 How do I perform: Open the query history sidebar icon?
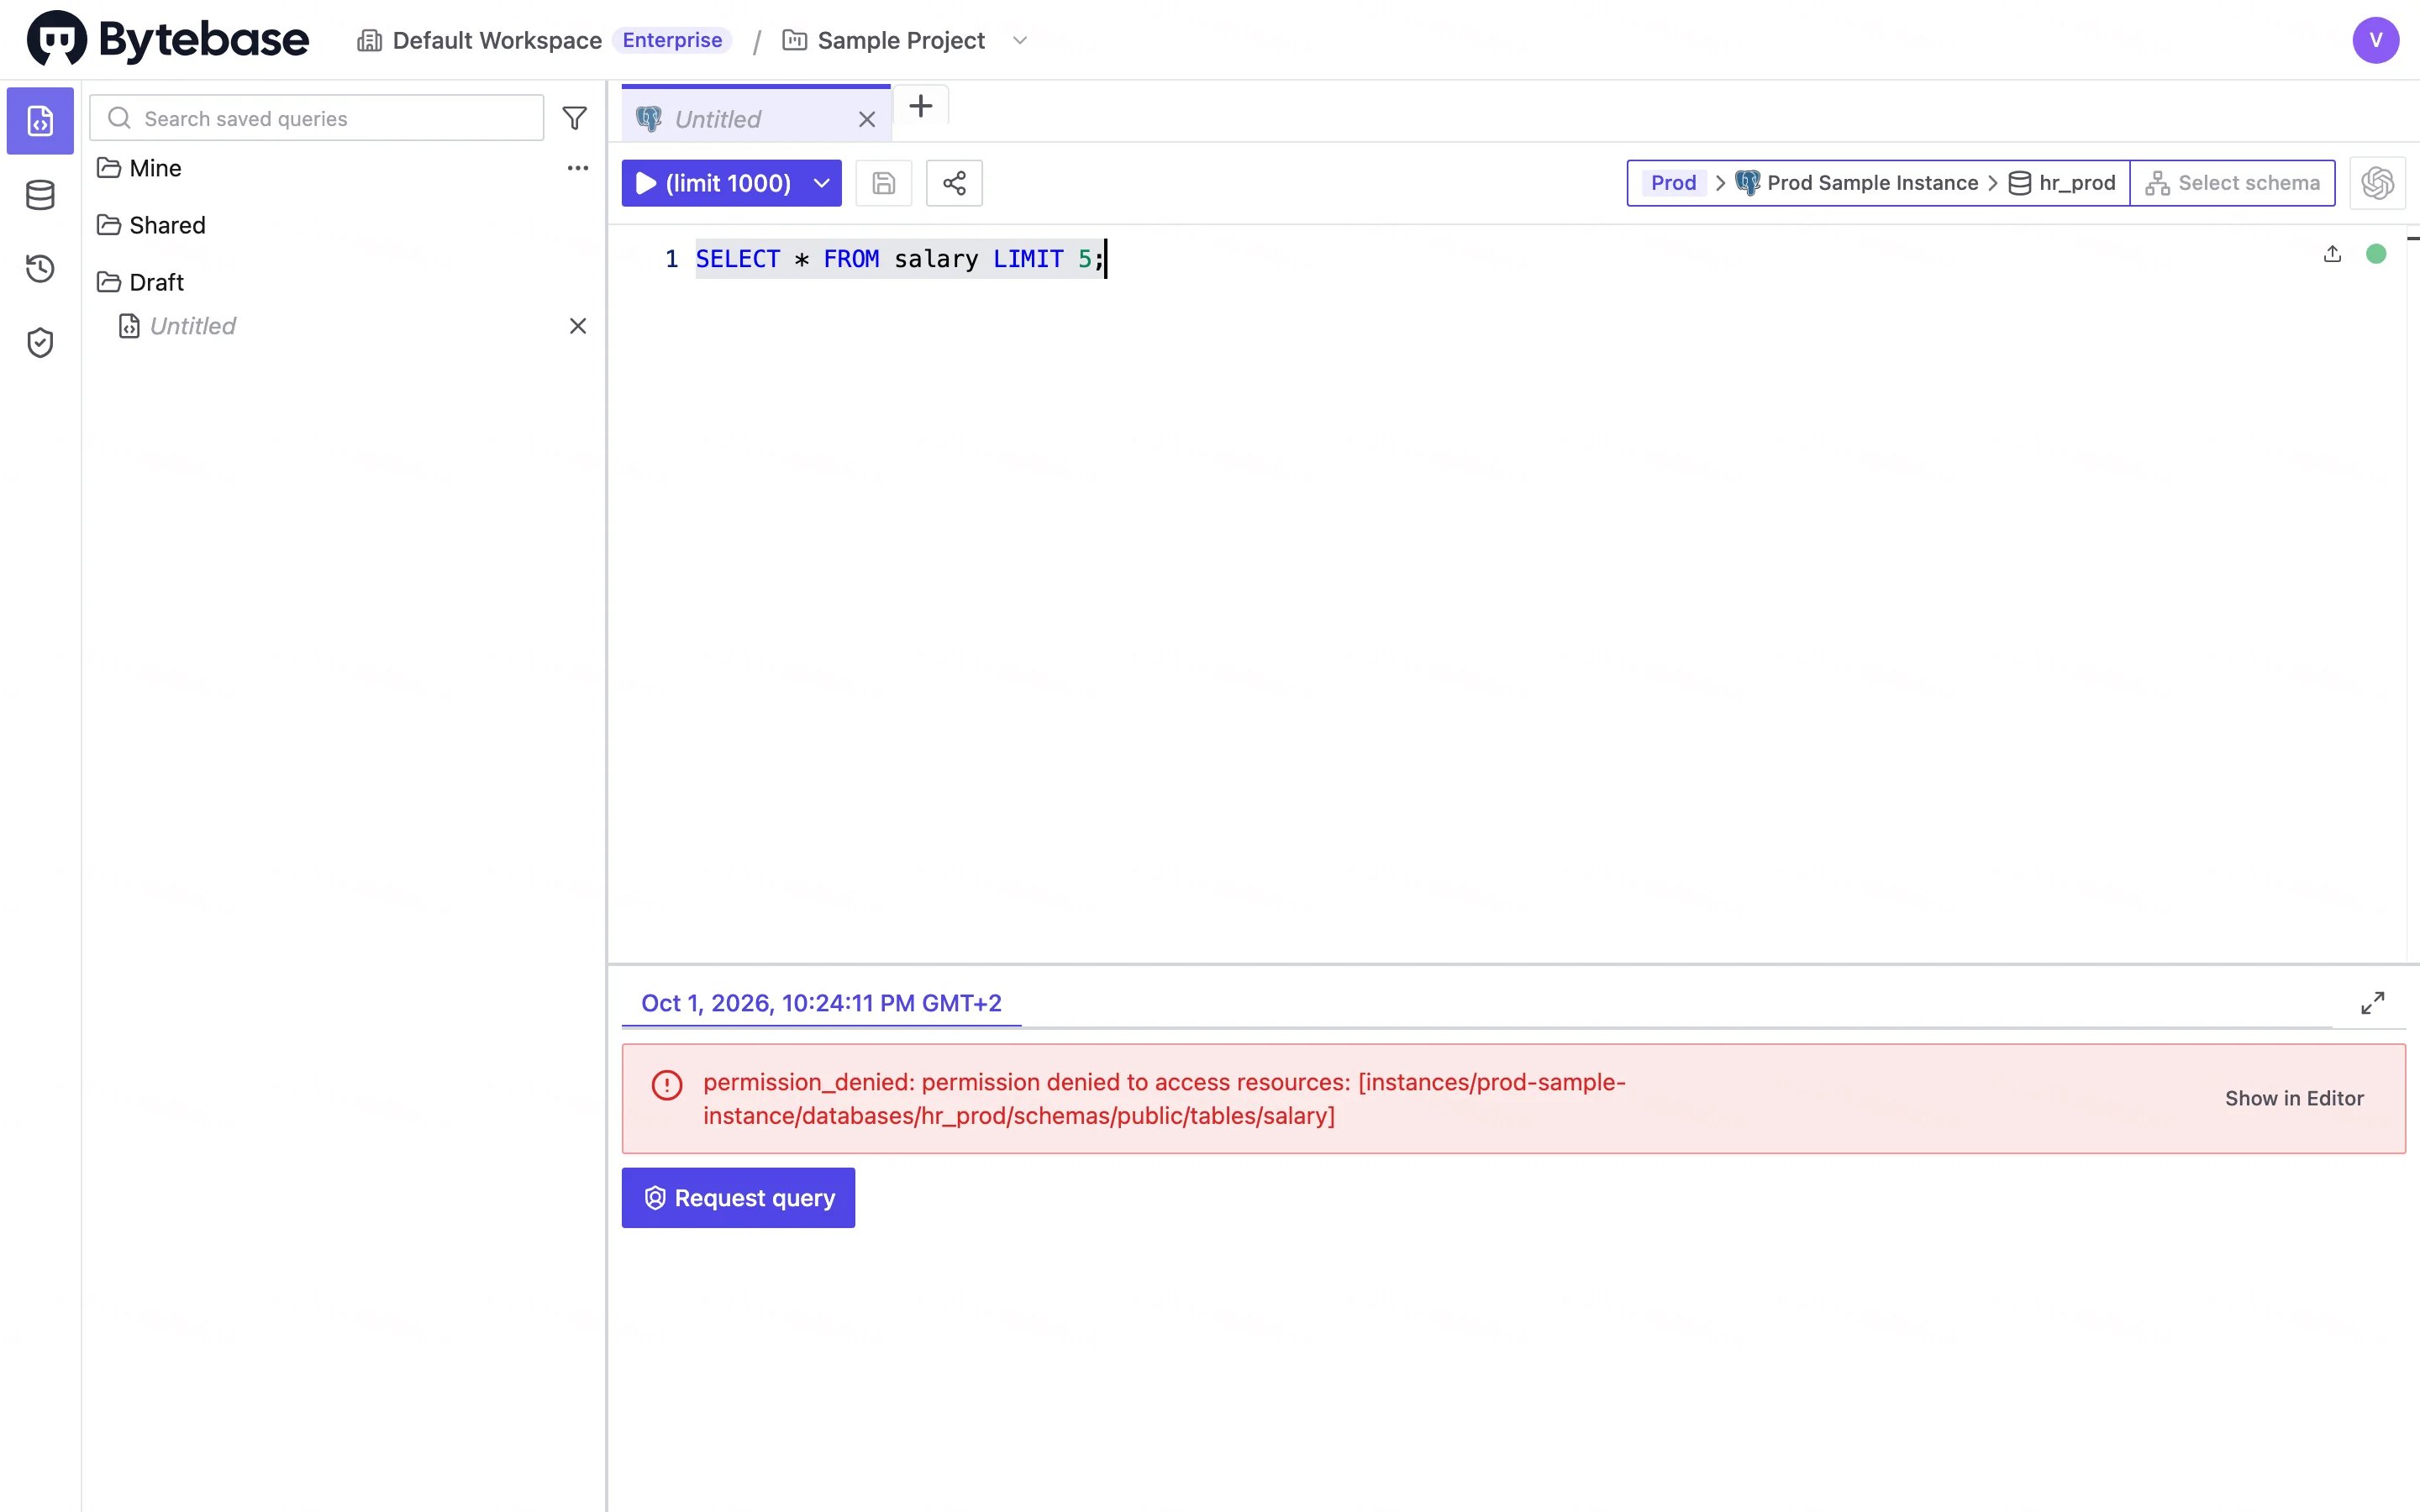point(40,268)
